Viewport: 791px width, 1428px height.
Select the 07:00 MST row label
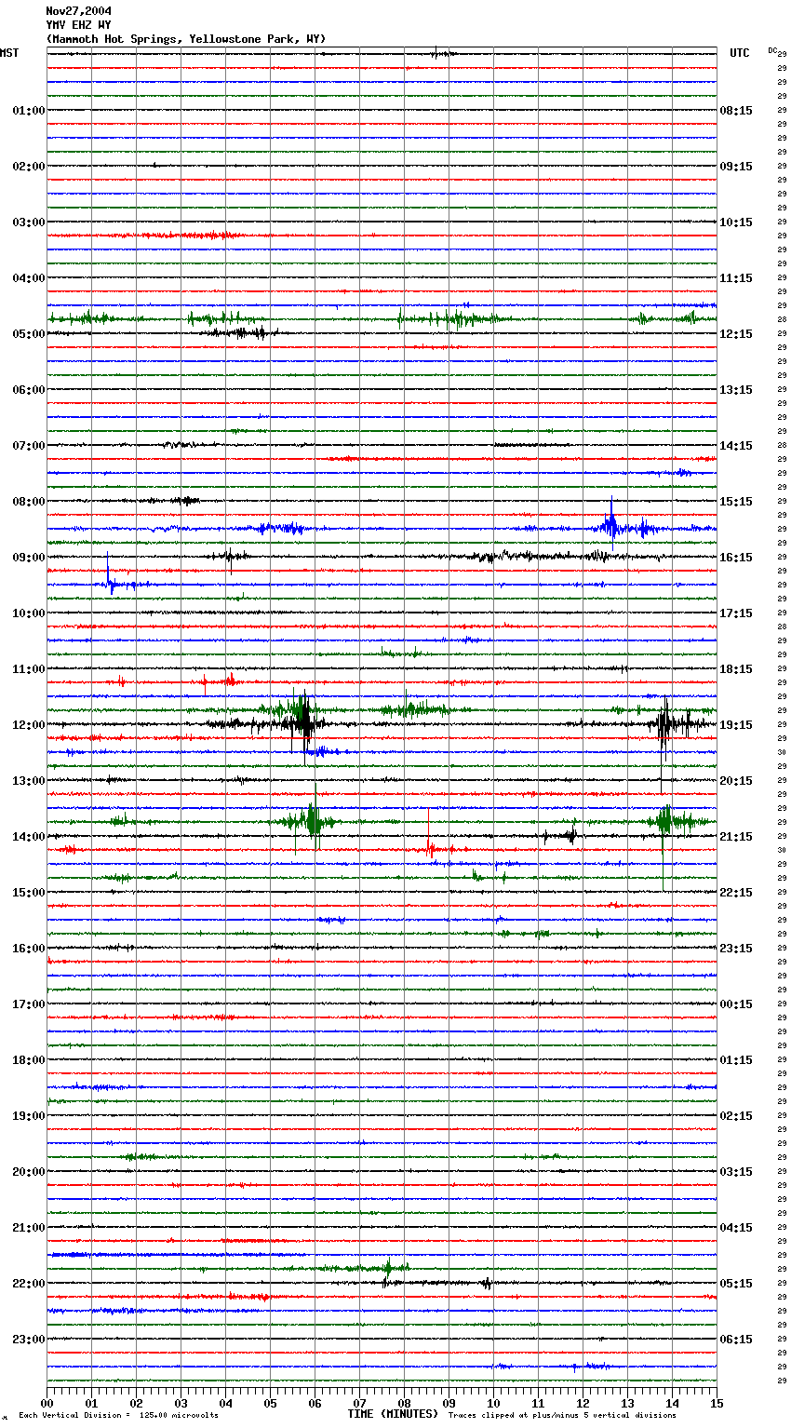[x=29, y=446]
